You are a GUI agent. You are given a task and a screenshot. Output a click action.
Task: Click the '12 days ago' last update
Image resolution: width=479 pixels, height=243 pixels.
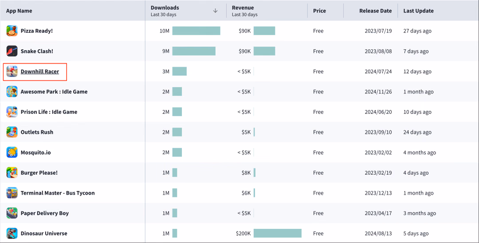pyautogui.click(x=417, y=71)
